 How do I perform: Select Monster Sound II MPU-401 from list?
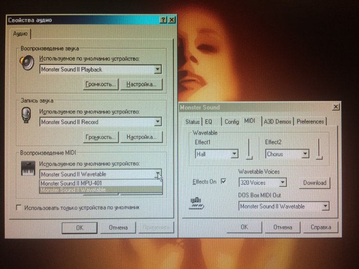[101, 183]
